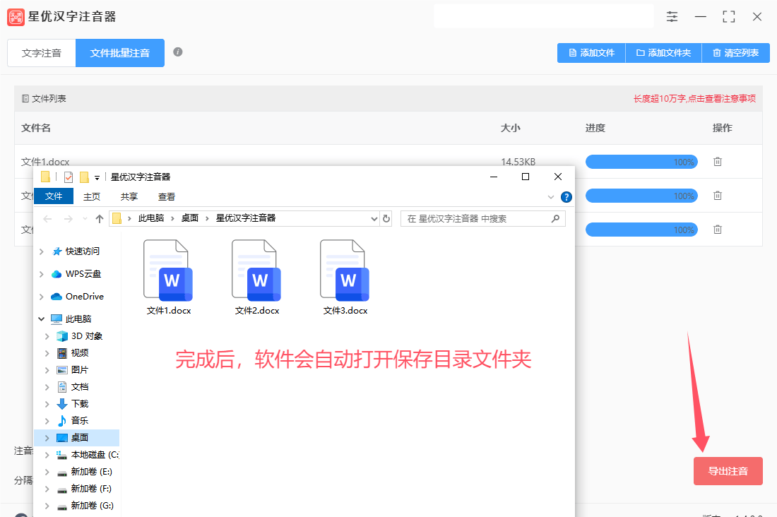Clear the list with 清空列表 button

click(736, 52)
